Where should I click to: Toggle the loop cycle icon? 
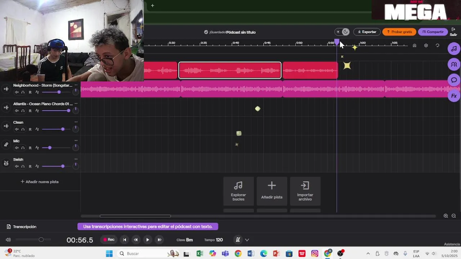pyautogui.click(x=438, y=46)
